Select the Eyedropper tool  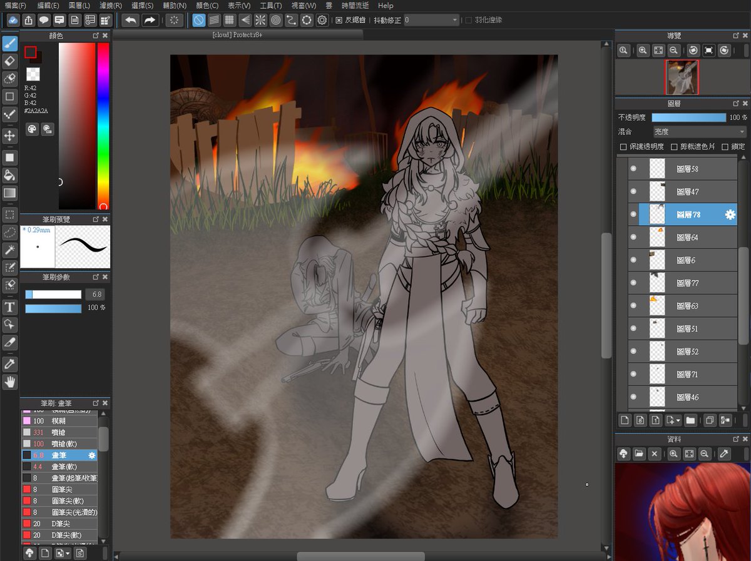coord(9,363)
